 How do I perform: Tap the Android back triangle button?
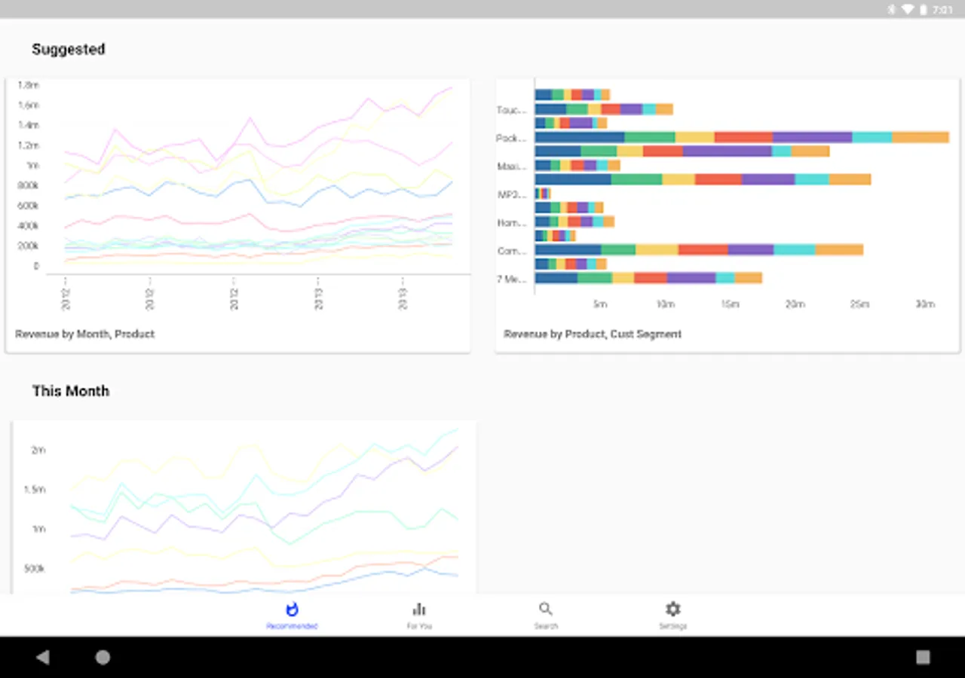[43, 657]
